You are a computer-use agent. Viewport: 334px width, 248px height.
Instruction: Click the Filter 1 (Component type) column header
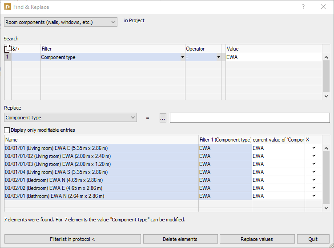225,140
